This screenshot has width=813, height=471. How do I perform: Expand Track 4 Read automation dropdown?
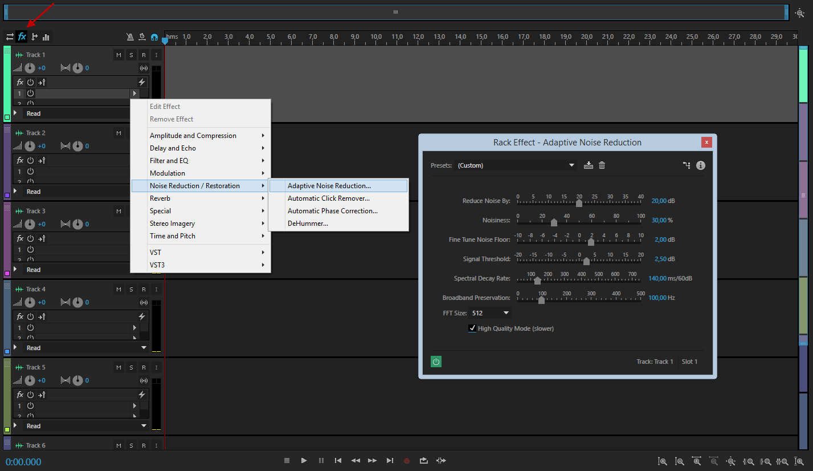tap(144, 348)
